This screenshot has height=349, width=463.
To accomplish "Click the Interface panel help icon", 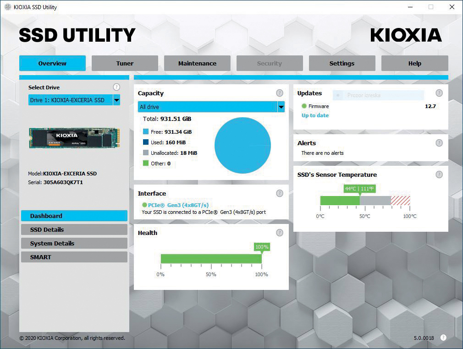I will [x=280, y=193].
